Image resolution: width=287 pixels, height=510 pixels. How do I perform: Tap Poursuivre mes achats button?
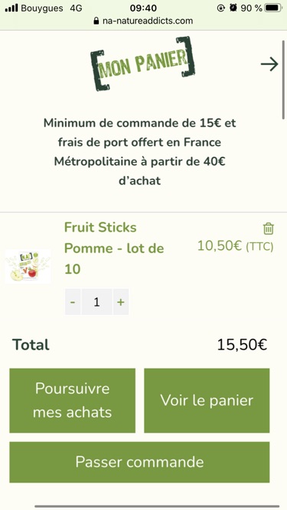point(72,401)
